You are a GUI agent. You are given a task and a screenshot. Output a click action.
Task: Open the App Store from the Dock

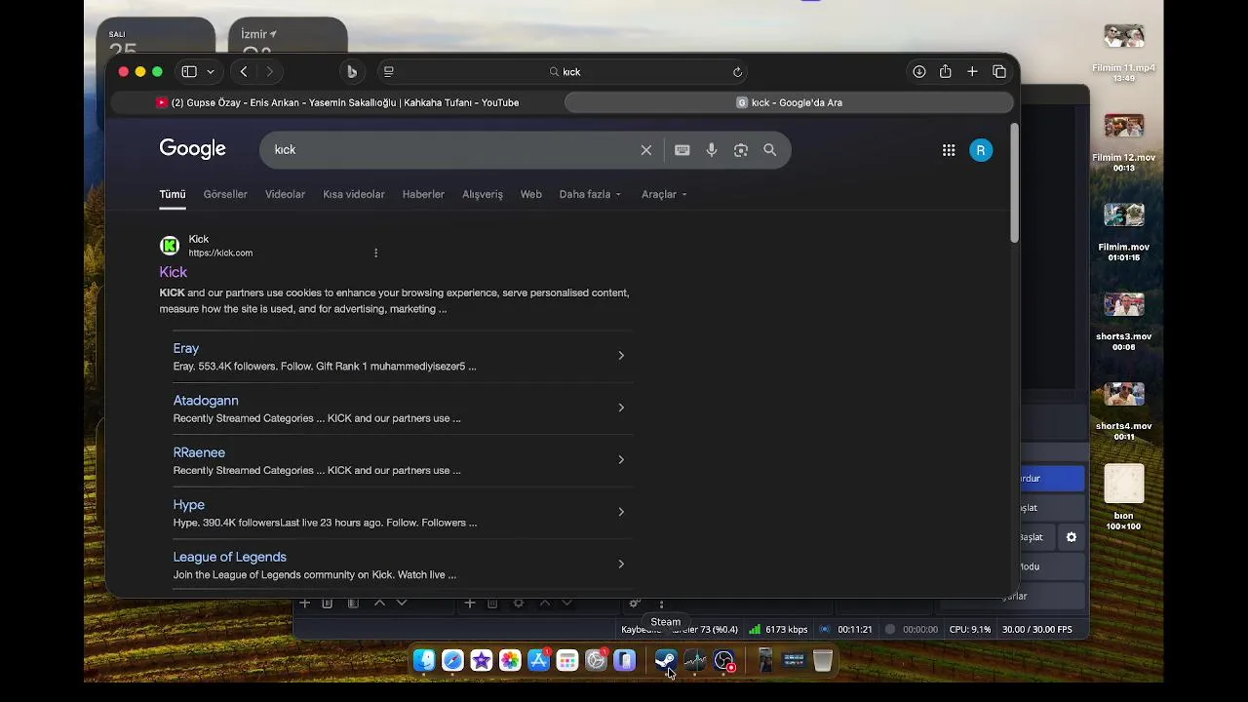coord(539,661)
